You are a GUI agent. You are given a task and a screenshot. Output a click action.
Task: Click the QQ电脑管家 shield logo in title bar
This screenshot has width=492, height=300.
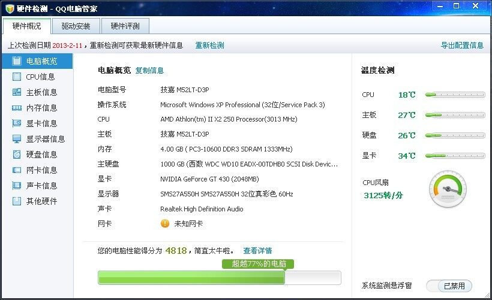pos(10,8)
